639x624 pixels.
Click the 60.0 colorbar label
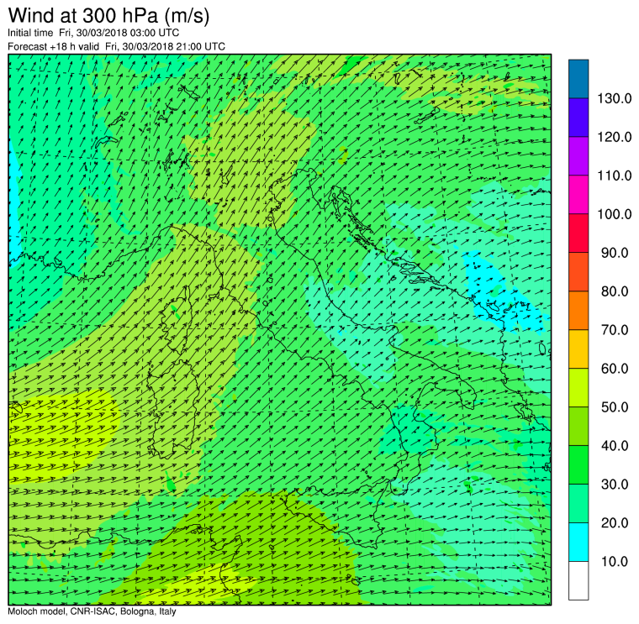pyautogui.click(x=615, y=369)
